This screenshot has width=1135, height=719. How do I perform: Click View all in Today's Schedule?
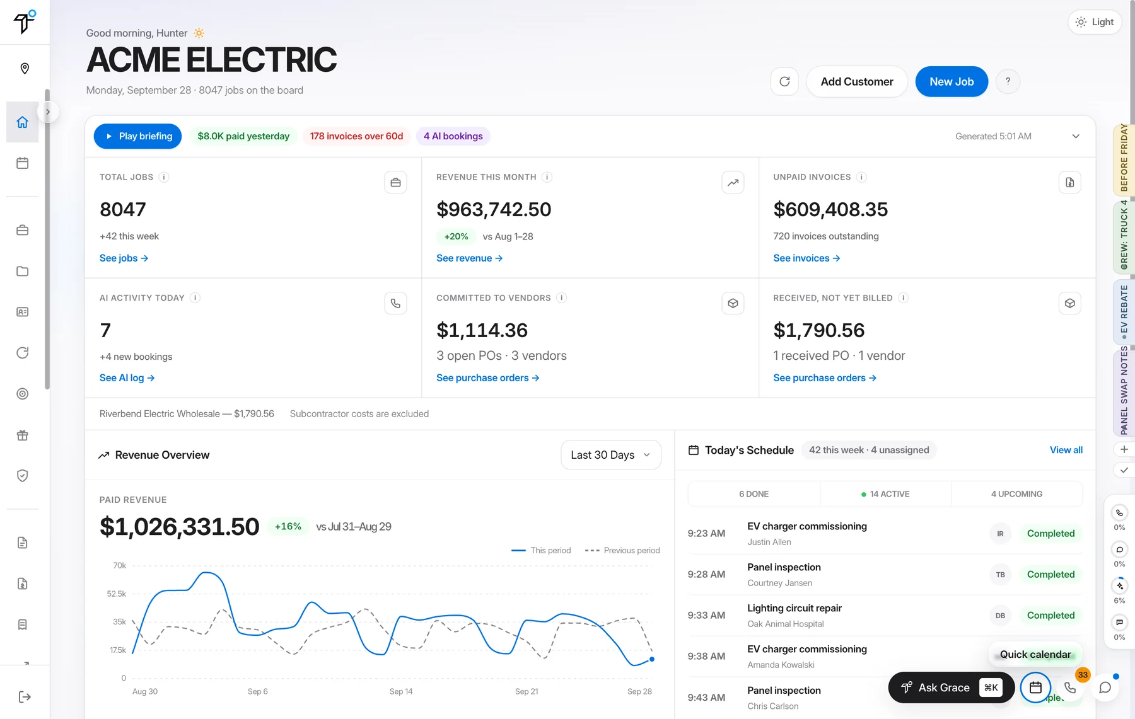[1066, 450]
